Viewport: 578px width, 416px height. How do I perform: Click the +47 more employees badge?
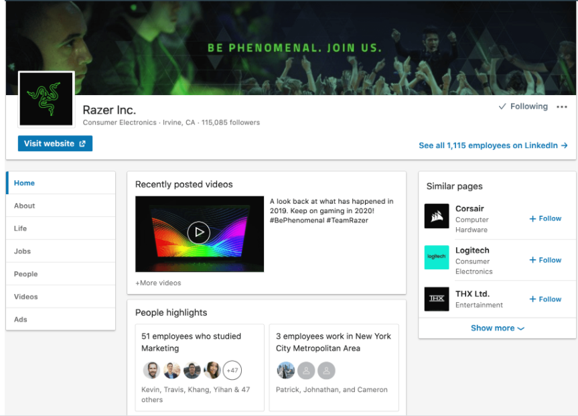coord(232,370)
